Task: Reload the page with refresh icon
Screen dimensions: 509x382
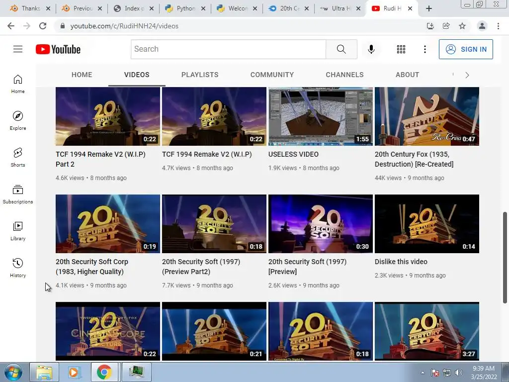Action: point(43,26)
